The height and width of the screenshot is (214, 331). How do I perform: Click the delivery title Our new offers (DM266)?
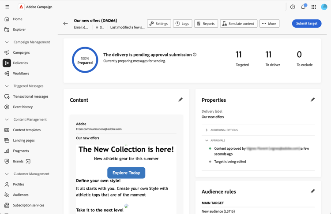[95, 20]
